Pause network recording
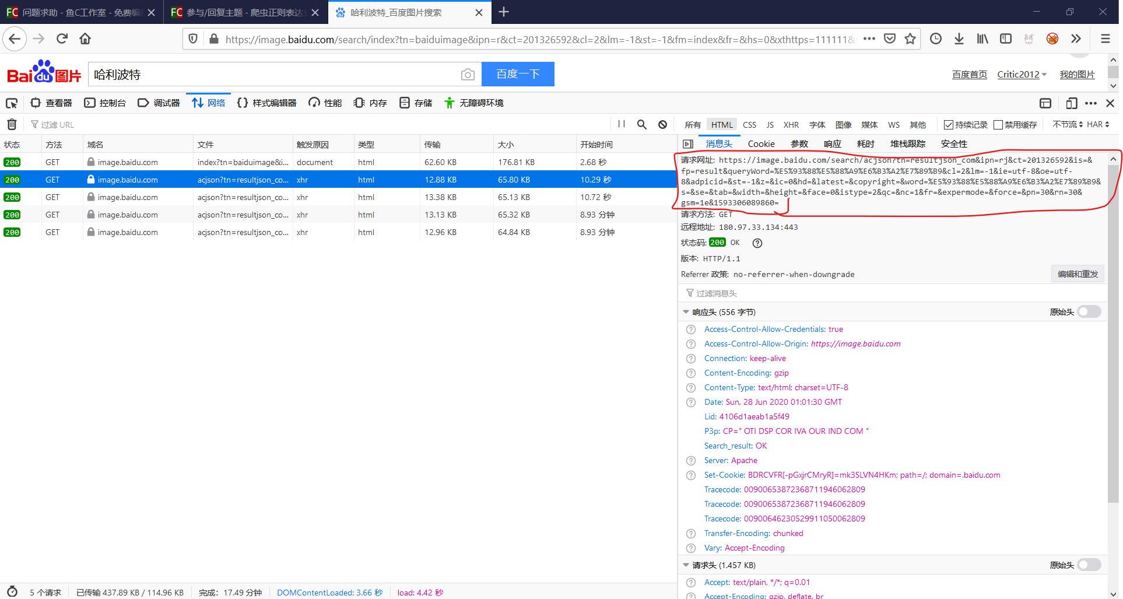Screen dimensions: 1123x599 click(x=622, y=124)
